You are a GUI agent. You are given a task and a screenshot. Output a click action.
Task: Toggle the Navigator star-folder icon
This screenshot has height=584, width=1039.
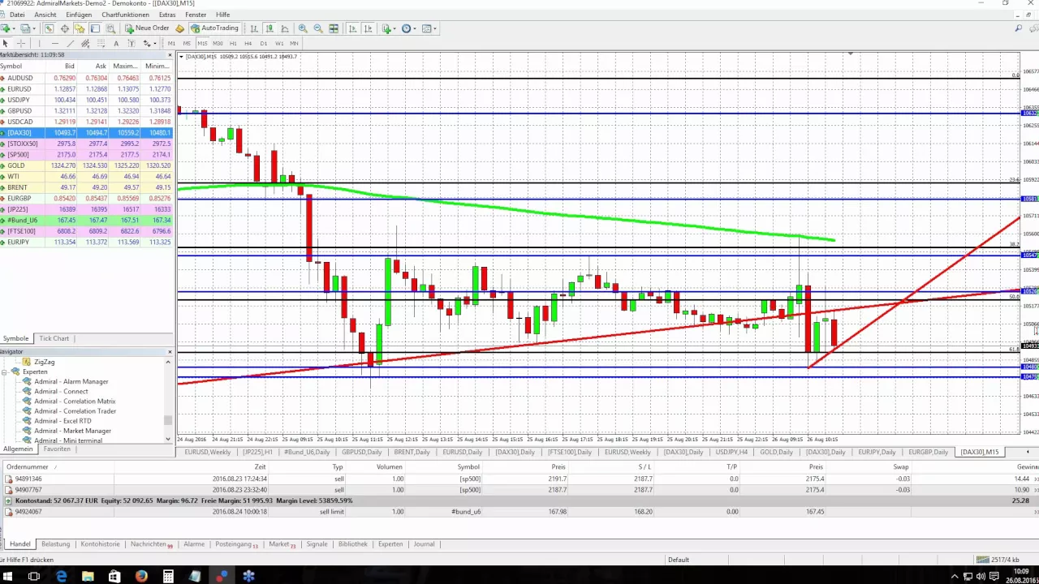79,28
